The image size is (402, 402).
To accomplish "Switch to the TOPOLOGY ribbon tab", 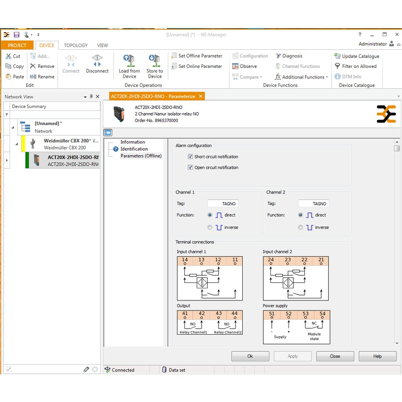I will [x=76, y=45].
